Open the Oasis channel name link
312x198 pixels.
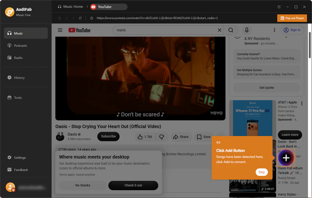(72, 134)
